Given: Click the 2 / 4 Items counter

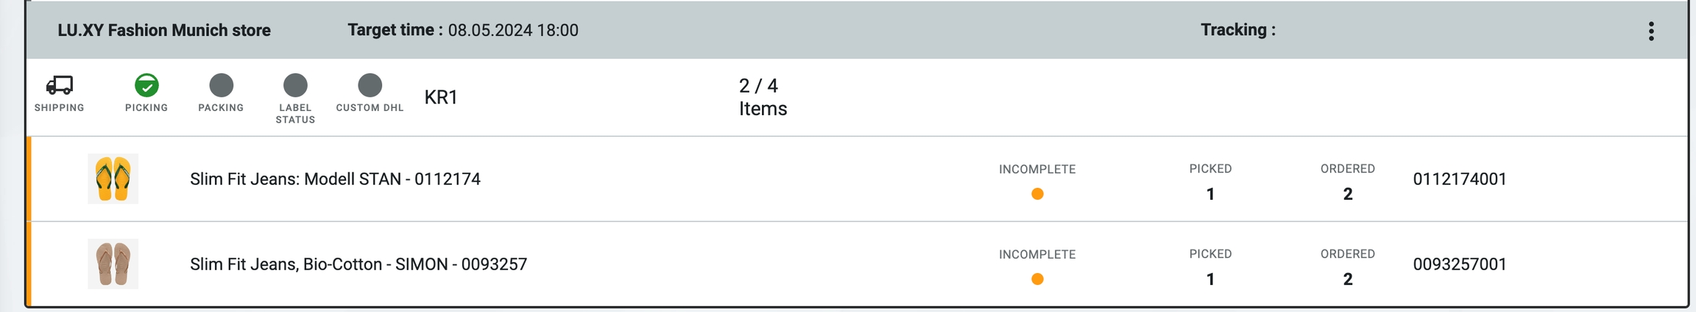Looking at the screenshot, I should click(763, 98).
